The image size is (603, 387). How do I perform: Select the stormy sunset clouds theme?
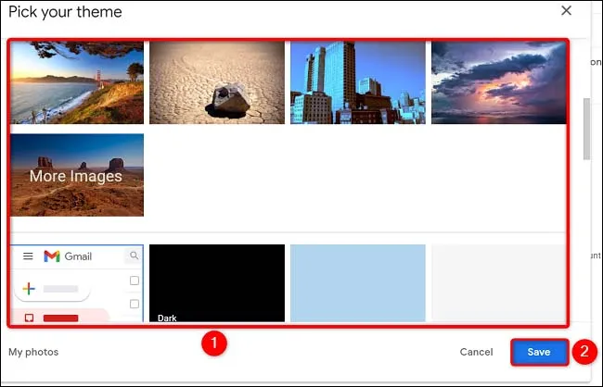click(498, 82)
